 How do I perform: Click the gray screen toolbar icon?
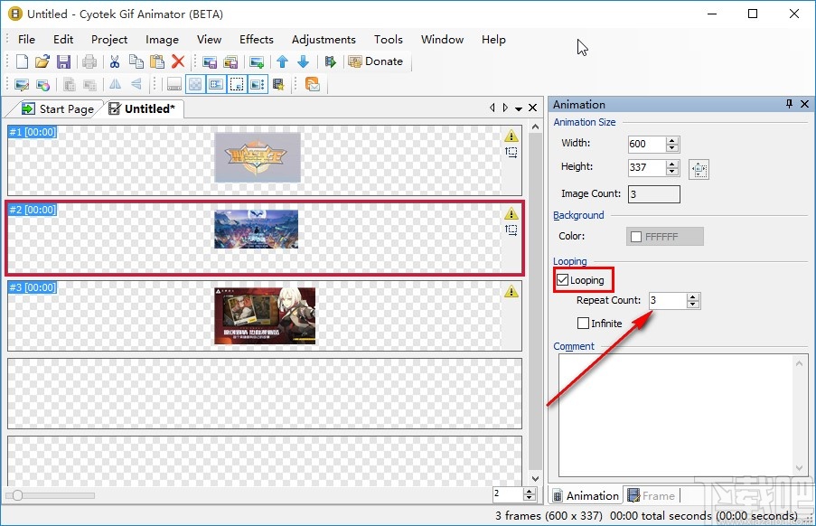[174, 84]
